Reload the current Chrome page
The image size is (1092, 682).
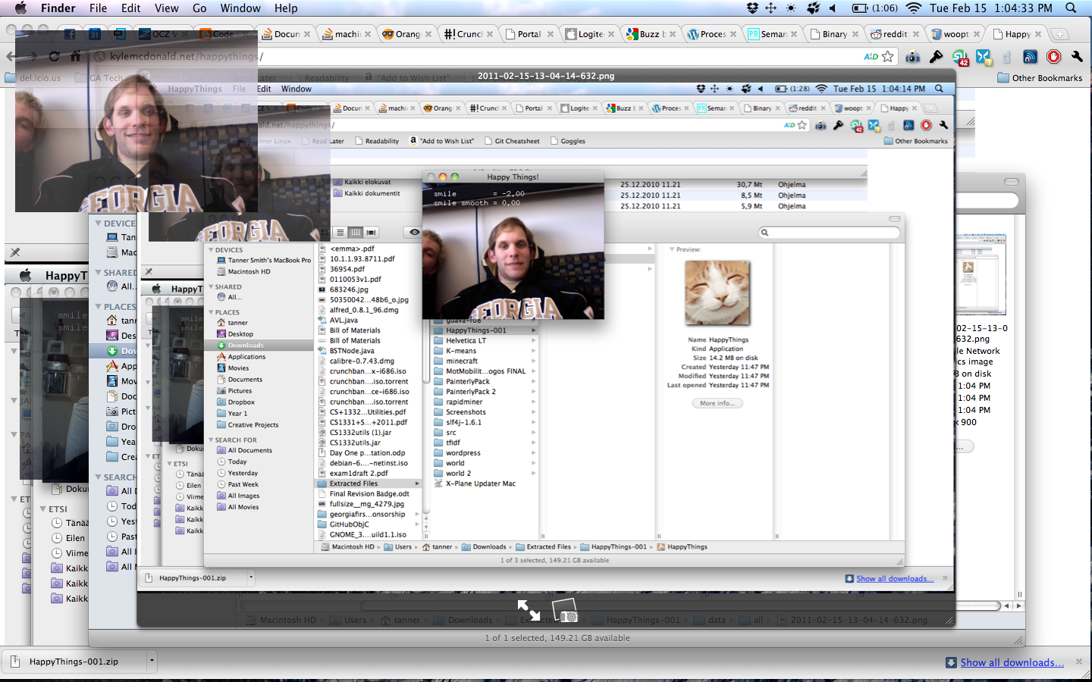point(54,57)
